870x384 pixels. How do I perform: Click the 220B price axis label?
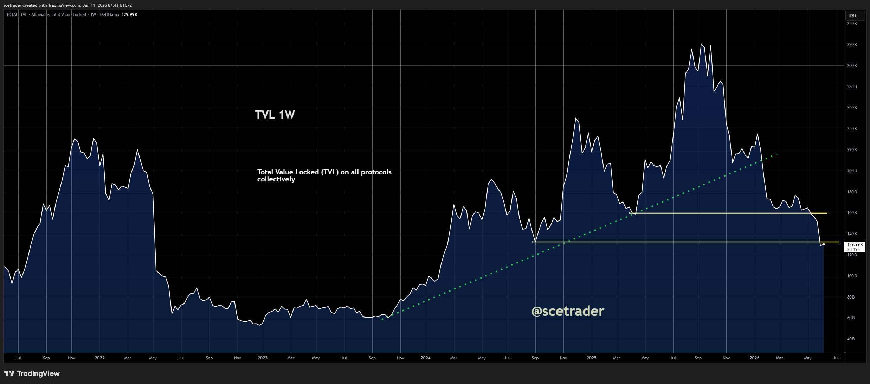coord(852,150)
